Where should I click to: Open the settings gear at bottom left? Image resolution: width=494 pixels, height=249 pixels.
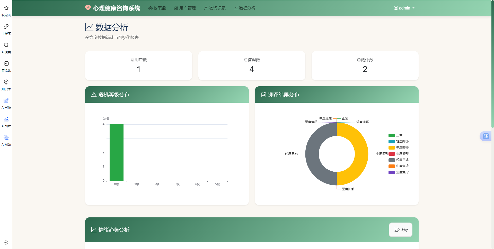6,243
